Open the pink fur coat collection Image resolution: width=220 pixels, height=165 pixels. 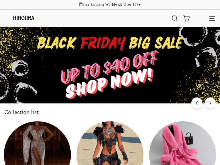pyautogui.click(x=182, y=143)
